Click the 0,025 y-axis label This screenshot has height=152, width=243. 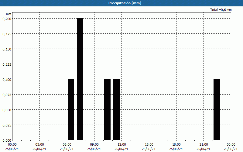click(x=7, y=125)
